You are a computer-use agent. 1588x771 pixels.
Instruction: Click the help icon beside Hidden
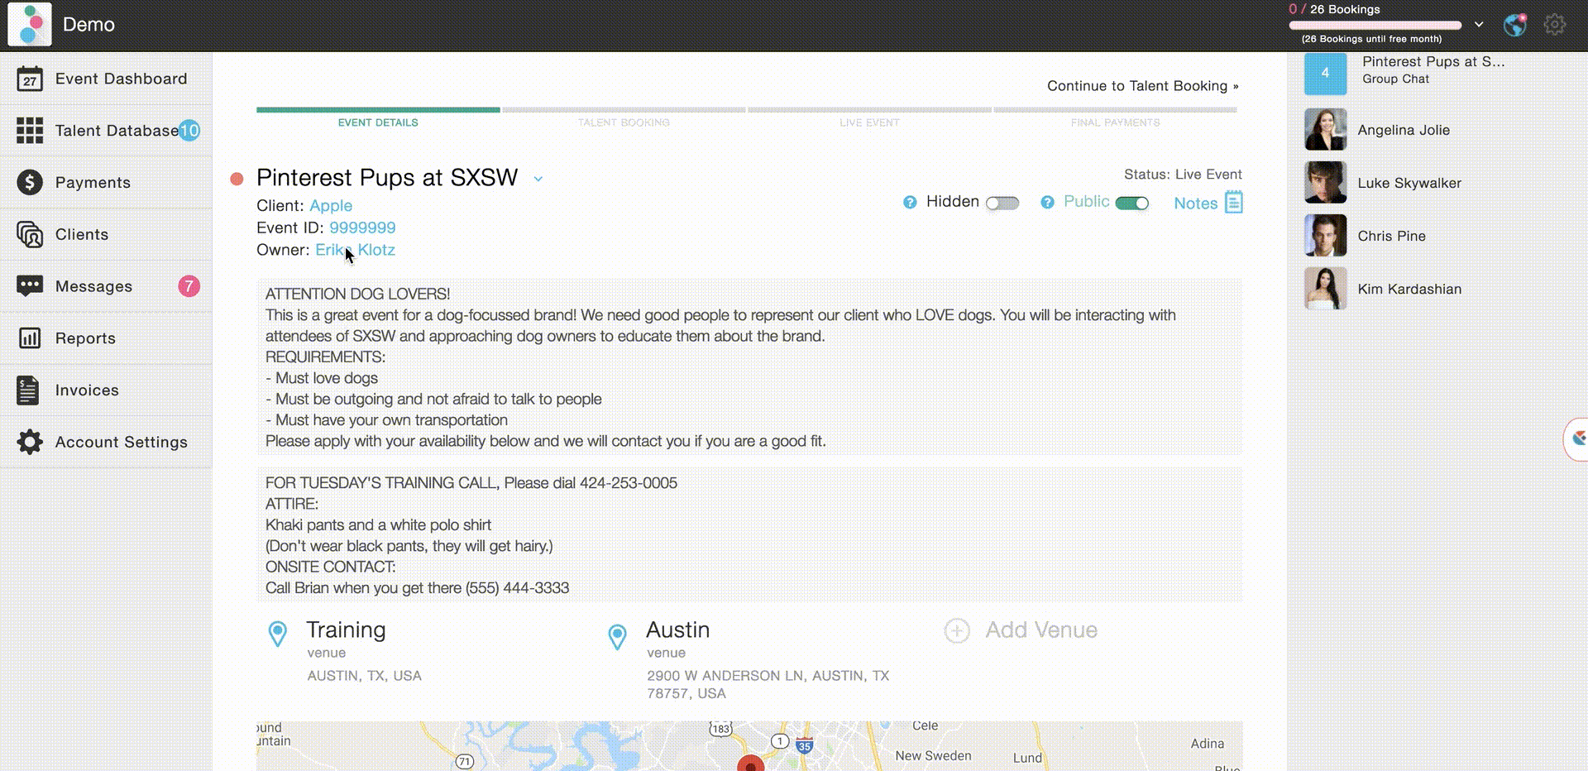pyautogui.click(x=910, y=203)
